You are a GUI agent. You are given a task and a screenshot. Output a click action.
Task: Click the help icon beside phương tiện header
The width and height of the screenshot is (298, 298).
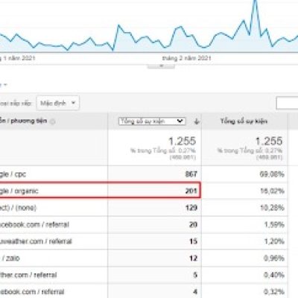52,121
